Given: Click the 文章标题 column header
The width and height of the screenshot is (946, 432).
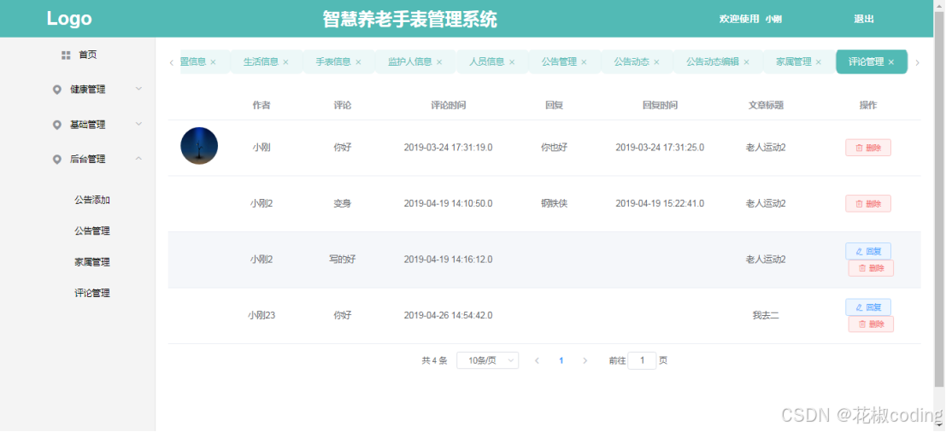Looking at the screenshot, I should click(767, 106).
